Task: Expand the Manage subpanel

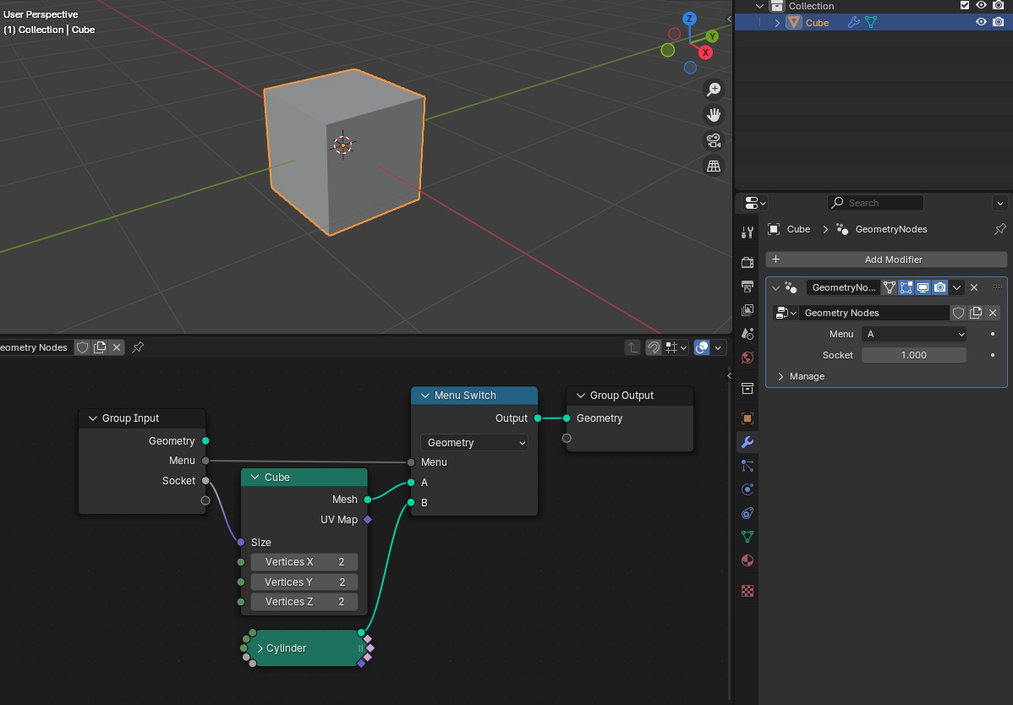Action: tap(781, 376)
